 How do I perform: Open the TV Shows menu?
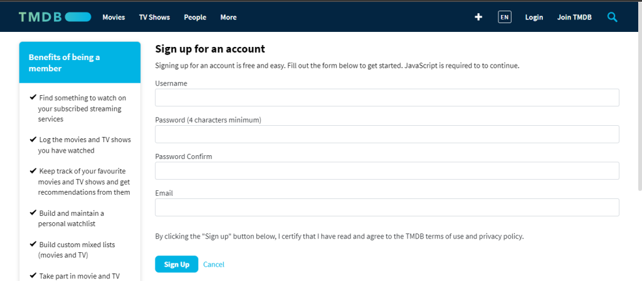(x=154, y=17)
